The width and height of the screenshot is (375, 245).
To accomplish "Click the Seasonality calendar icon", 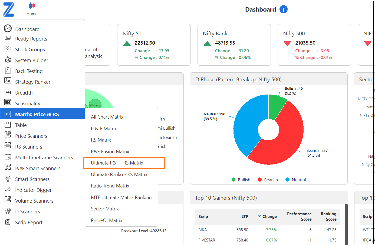I will coord(8,102).
